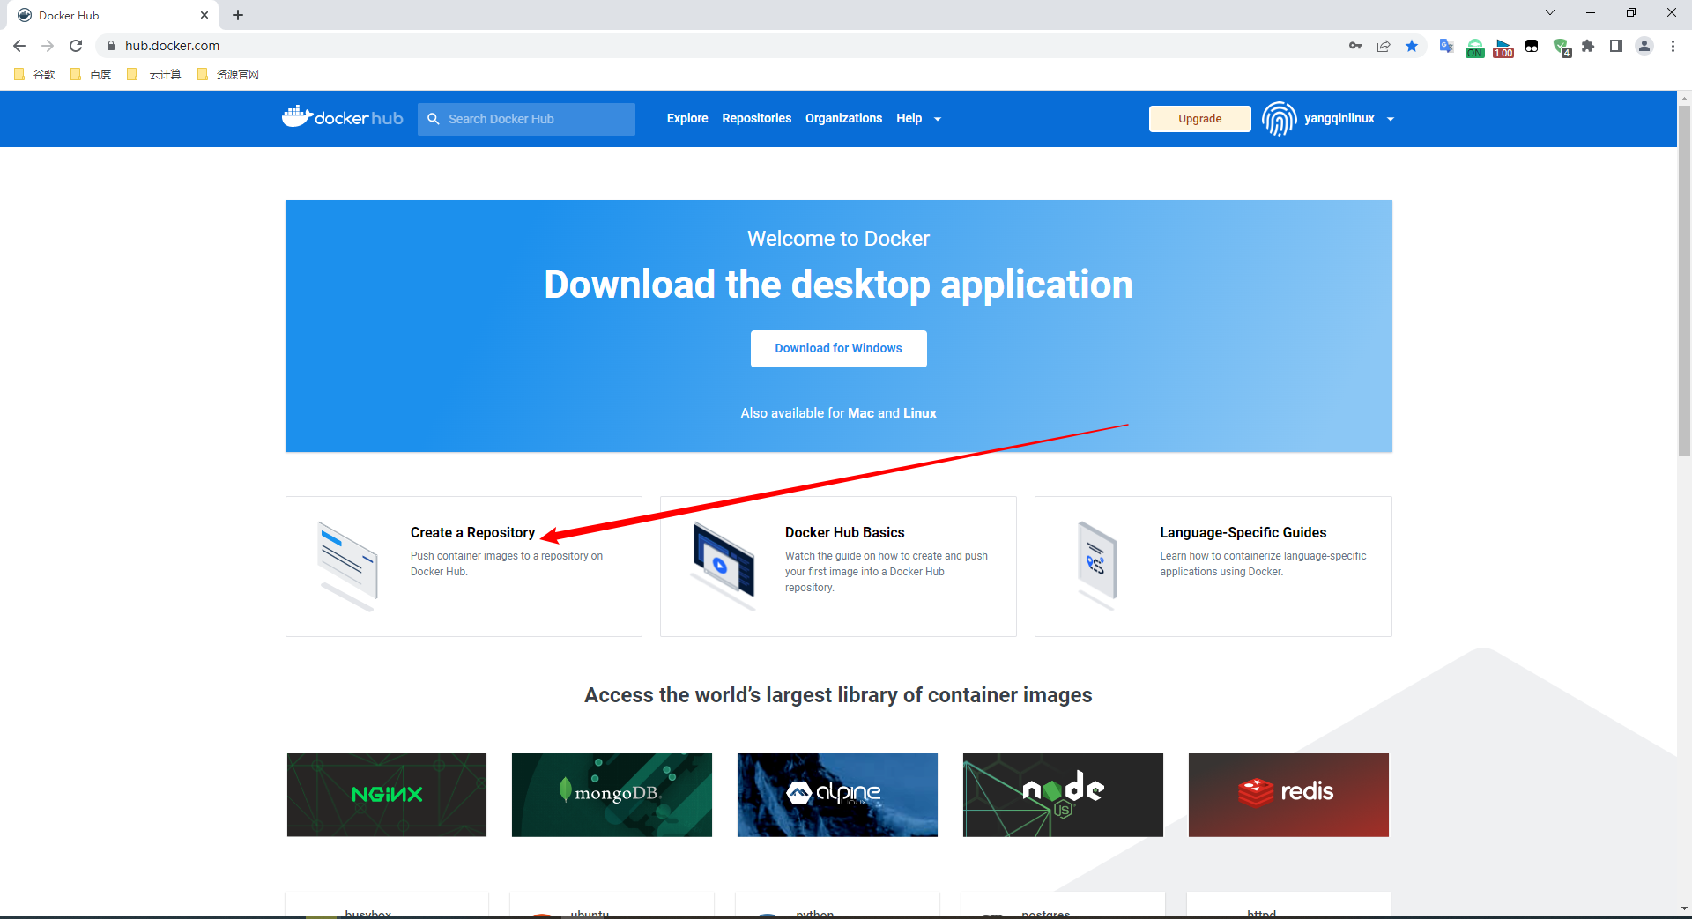1692x919 pixels.
Task: Click the password key icon in address bar
Action: (1355, 46)
